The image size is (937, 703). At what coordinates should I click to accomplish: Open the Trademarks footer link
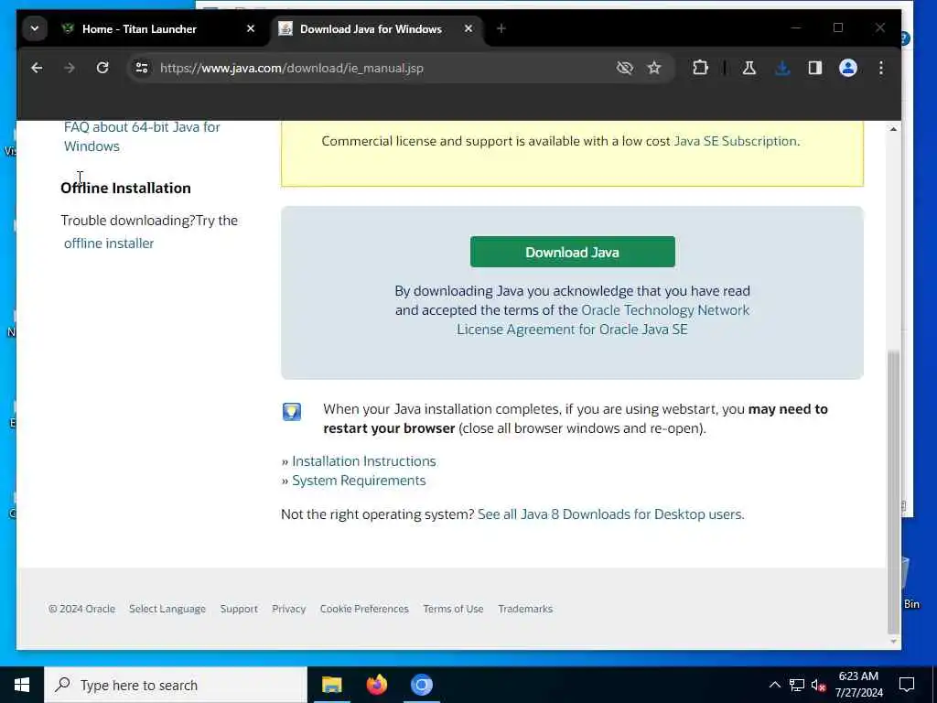pyautogui.click(x=525, y=609)
